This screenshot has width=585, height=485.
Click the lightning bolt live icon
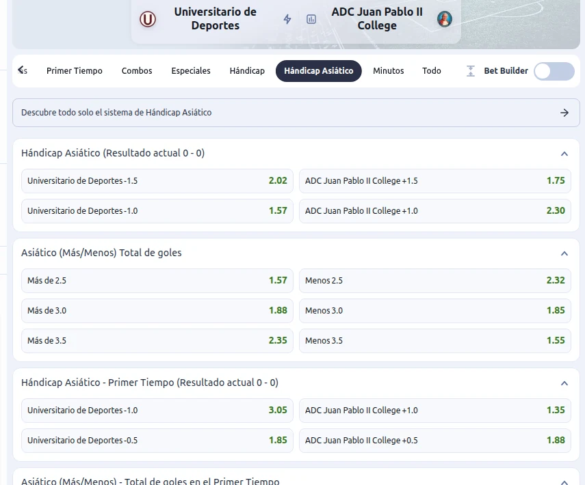287,19
